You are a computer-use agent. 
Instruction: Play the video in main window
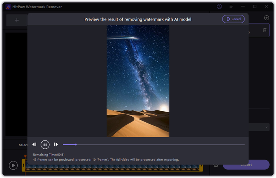coord(13,165)
